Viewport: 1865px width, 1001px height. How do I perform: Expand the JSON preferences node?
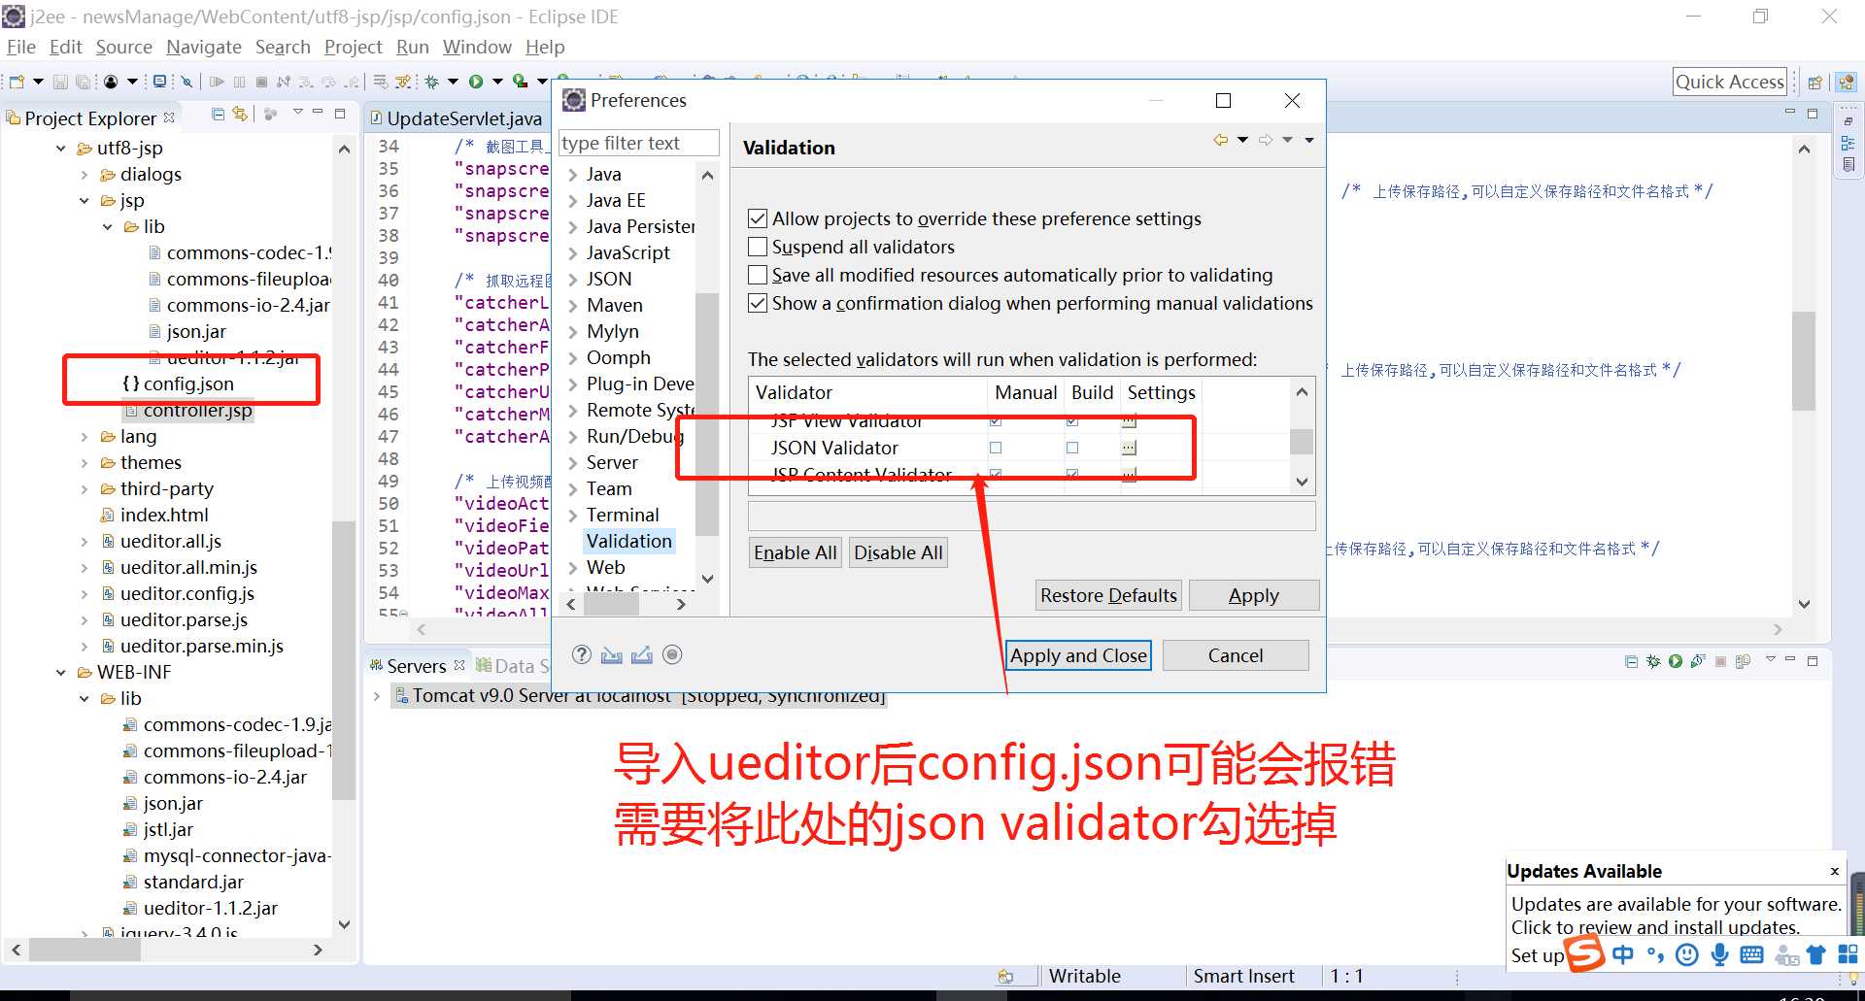click(x=573, y=280)
